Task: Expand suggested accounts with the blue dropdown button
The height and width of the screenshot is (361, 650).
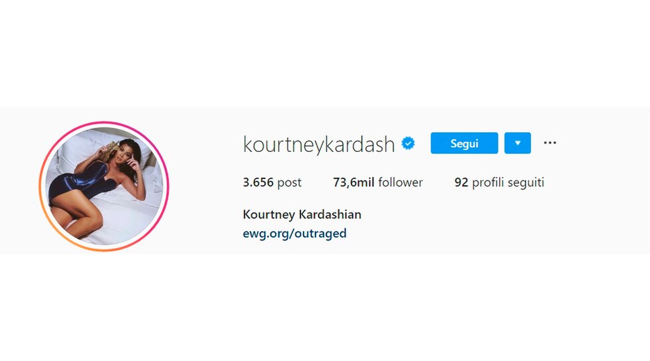Action: pos(517,143)
